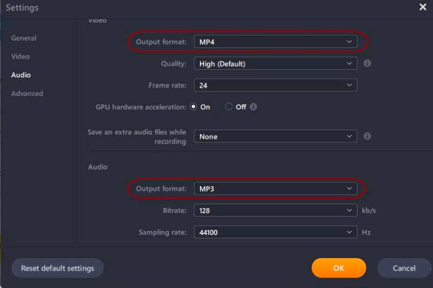The image size is (433, 288).
Task: Open the video Output format MP4 dropdown
Action: 275,42
